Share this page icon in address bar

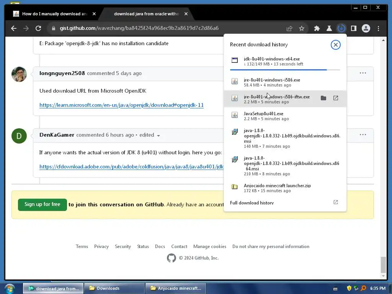click(x=289, y=28)
